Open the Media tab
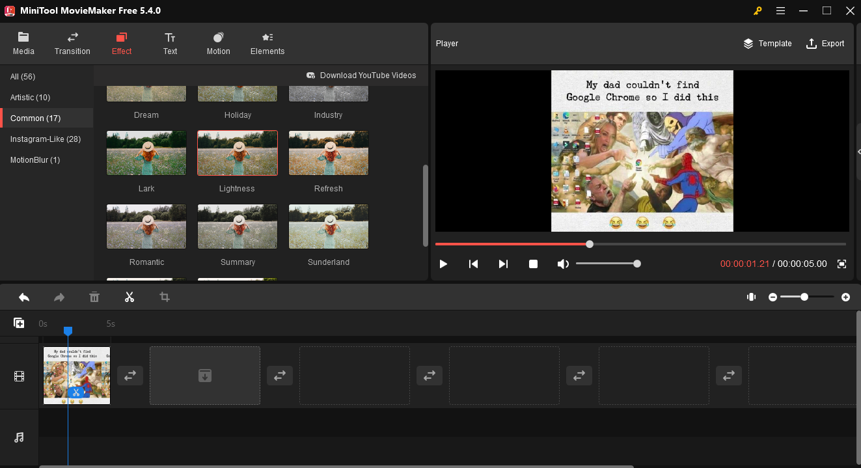The image size is (861, 468). (23, 44)
